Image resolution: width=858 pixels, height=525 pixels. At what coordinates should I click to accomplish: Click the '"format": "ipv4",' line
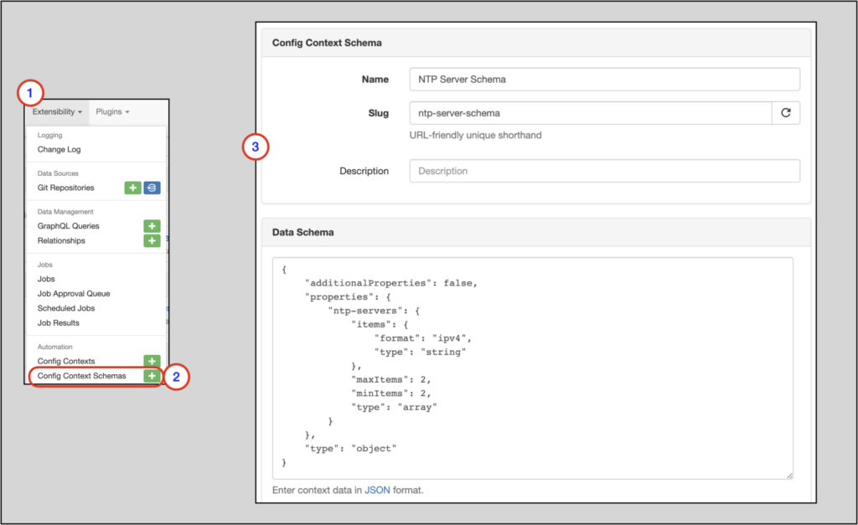tap(422, 338)
